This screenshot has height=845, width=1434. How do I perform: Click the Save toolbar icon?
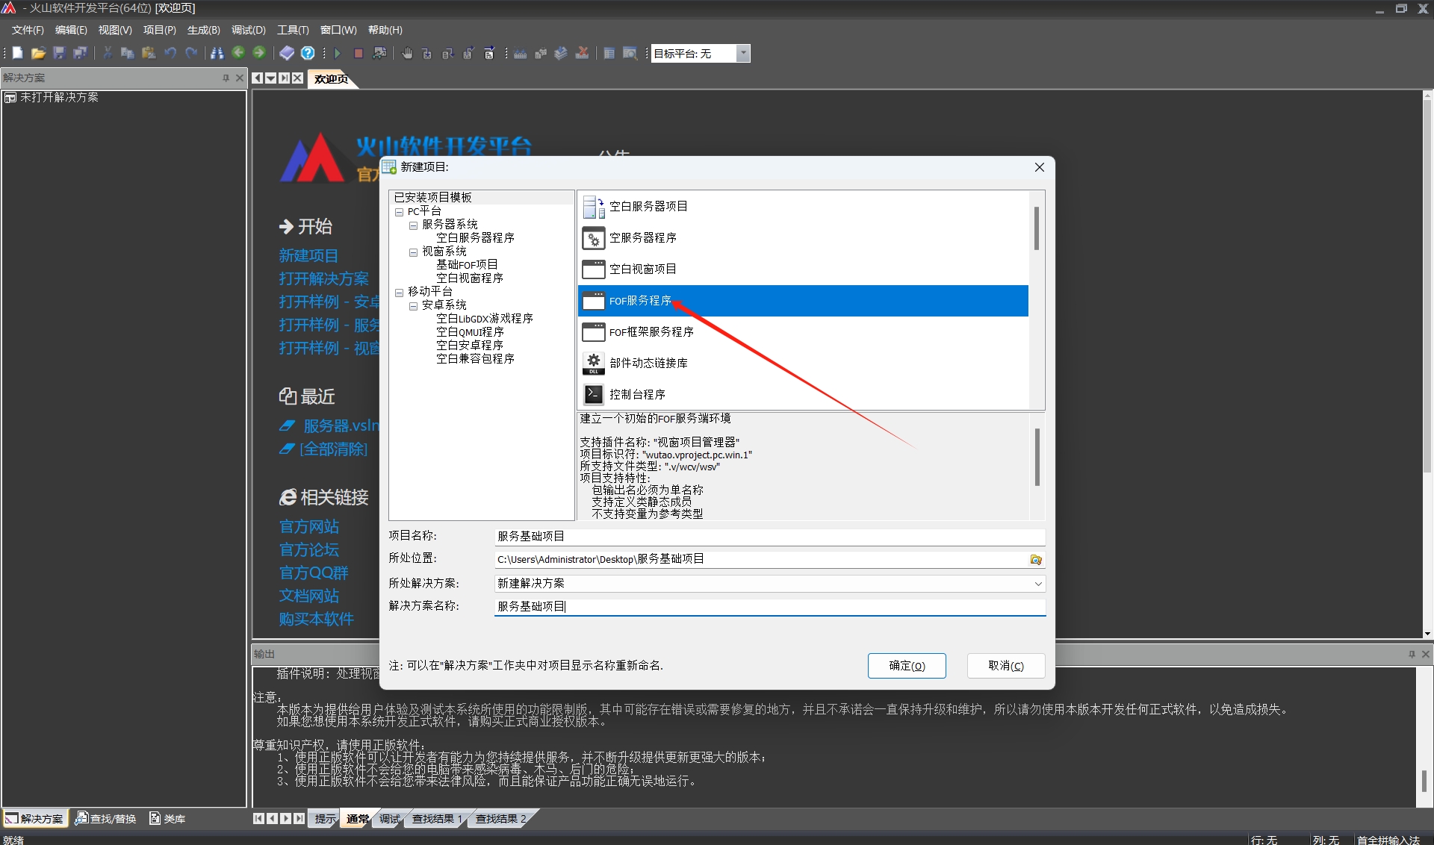tap(59, 53)
